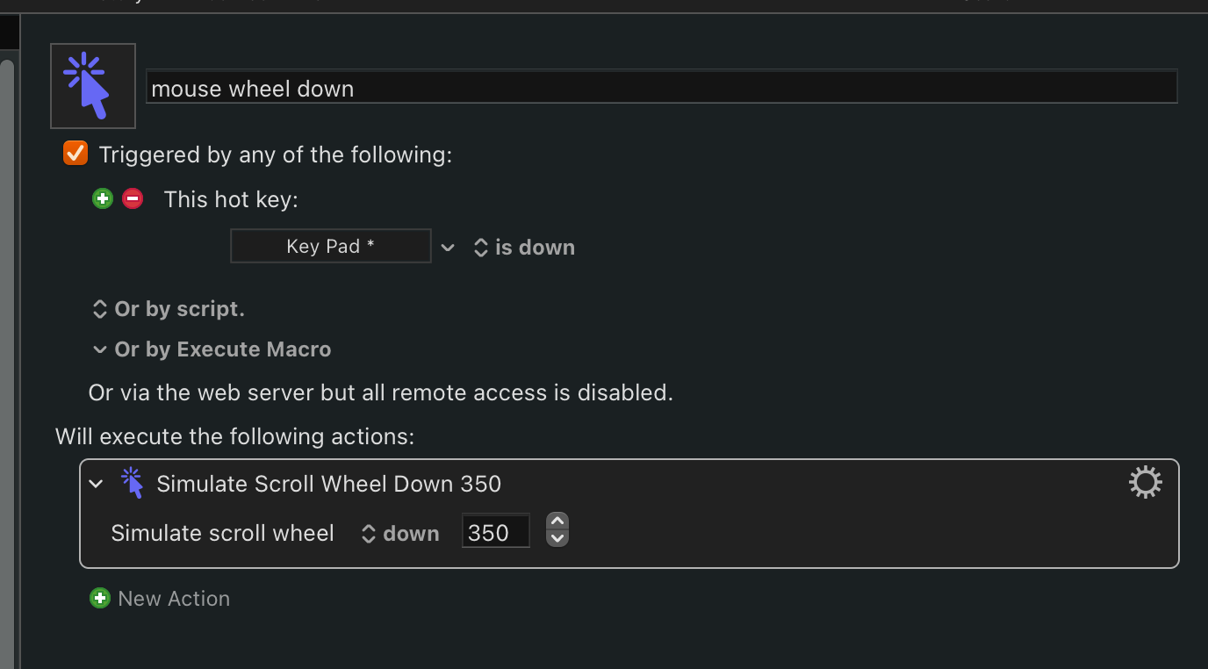1208x669 pixels.
Task: Click the scroll amount field showing 350
Action: pos(495,532)
